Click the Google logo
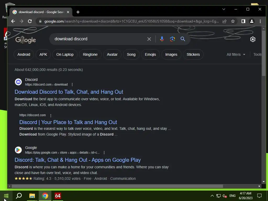This screenshot has width=268, height=201. click(x=25, y=40)
